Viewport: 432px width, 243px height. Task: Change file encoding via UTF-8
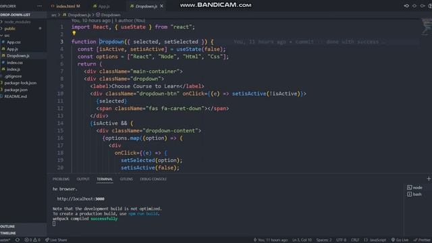pyautogui.click(x=341, y=240)
